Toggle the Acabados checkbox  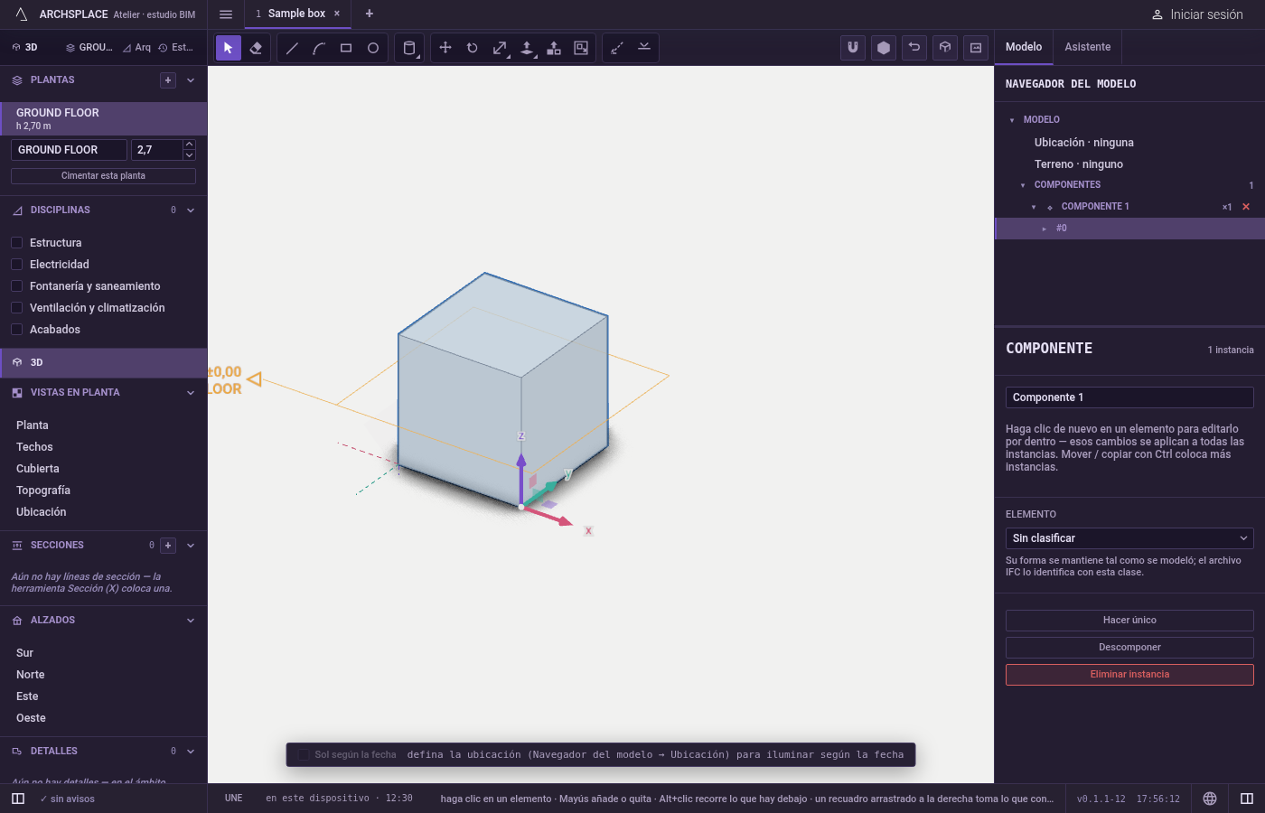[16, 330]
